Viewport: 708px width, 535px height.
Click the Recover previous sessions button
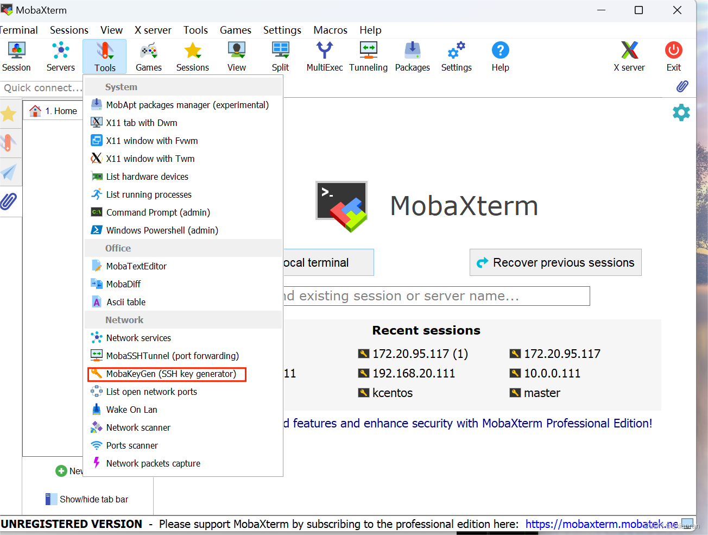coord(555,262)
